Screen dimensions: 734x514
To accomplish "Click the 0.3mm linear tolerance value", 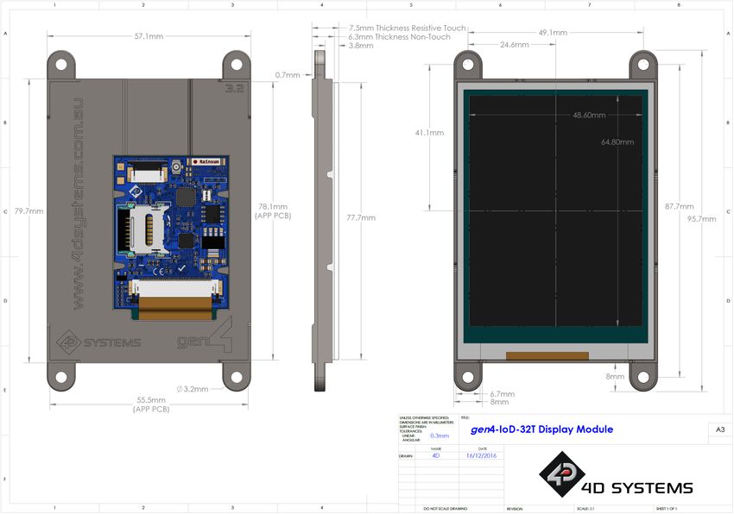I will click(x=440, y=436).
